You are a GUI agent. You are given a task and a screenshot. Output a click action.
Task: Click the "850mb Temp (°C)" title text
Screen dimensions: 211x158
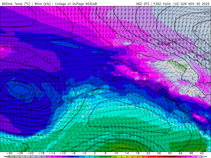click(16, 4)
